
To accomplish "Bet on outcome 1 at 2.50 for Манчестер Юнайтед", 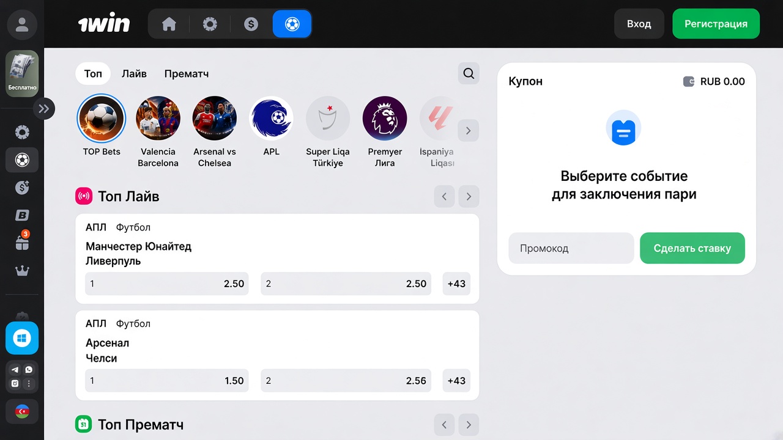I will pyautogui.click(x=167, y=284).
